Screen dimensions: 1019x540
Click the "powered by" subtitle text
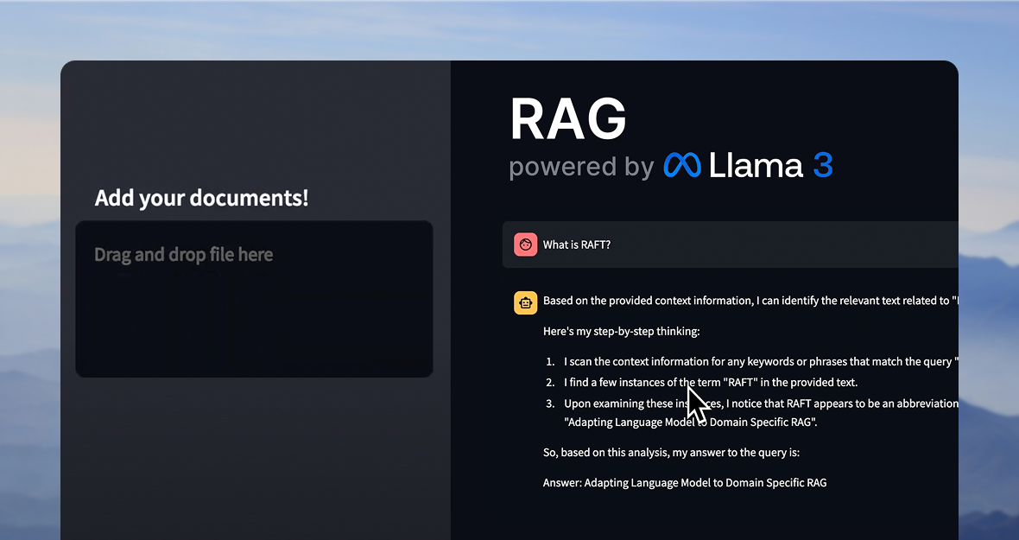pos(581,167)
